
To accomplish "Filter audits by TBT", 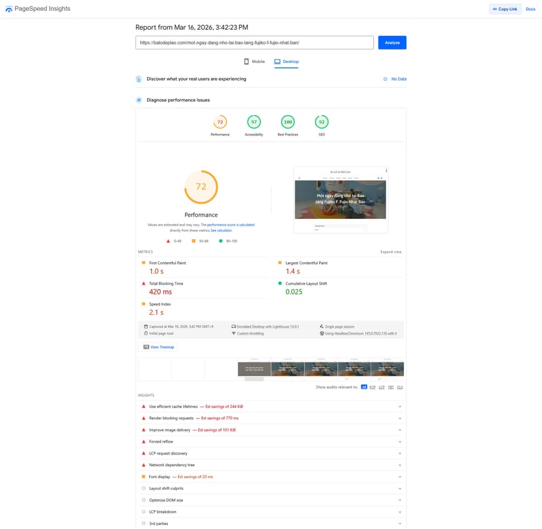I will point(390,387).
